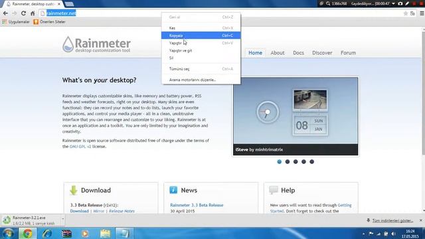This screenshot has width=425, height=239.
Task: Click the recorder pencil draw icon
Action: pyautogui.click(x=407, y=3)
